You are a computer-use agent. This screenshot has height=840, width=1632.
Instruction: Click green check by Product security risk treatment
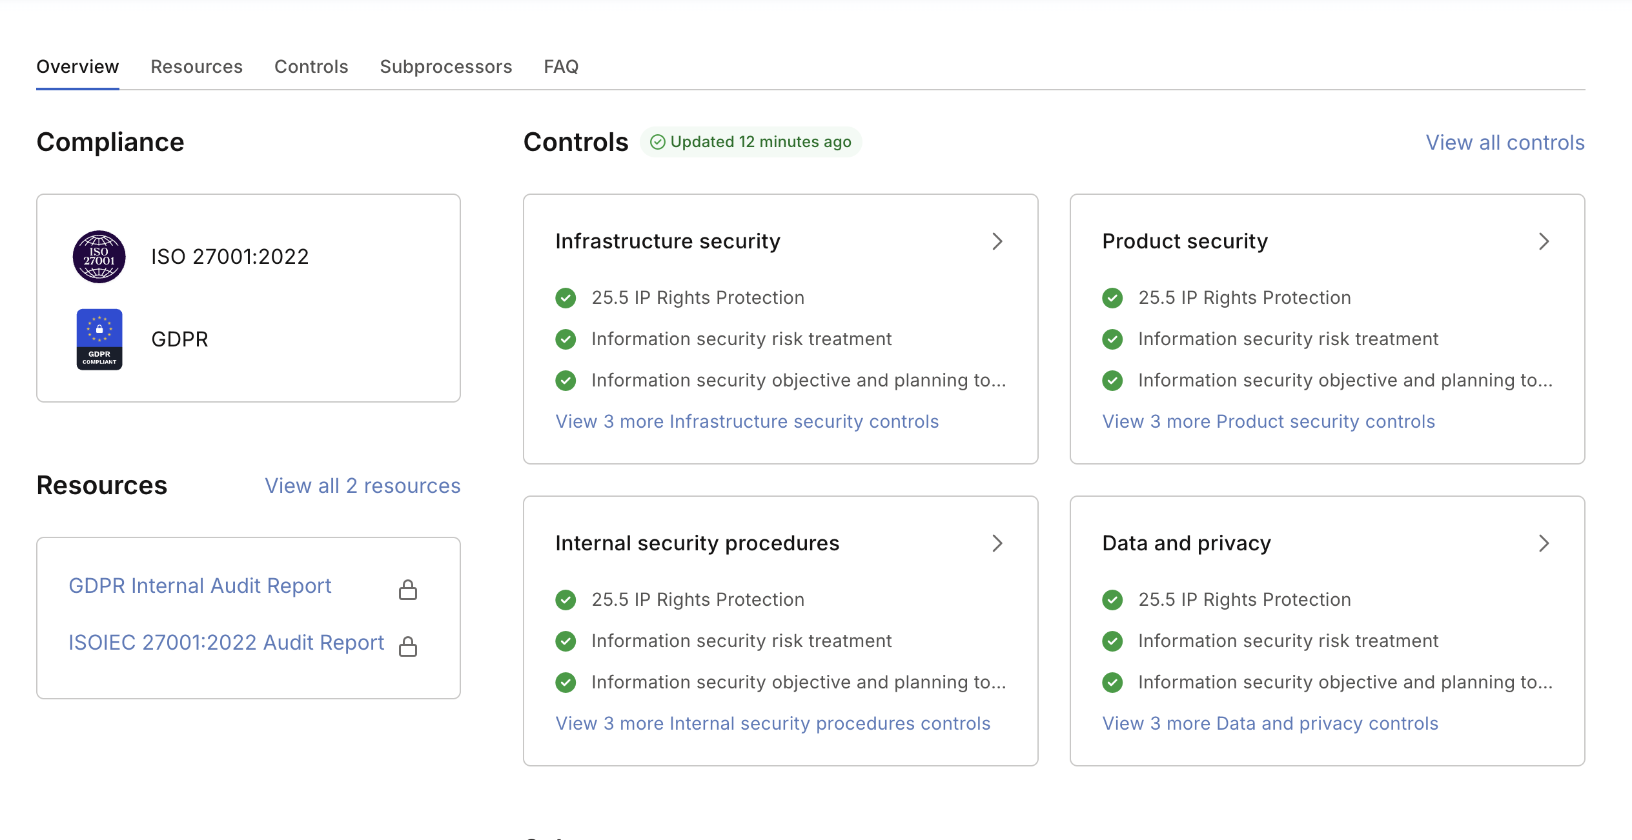tap(1112, 339)
